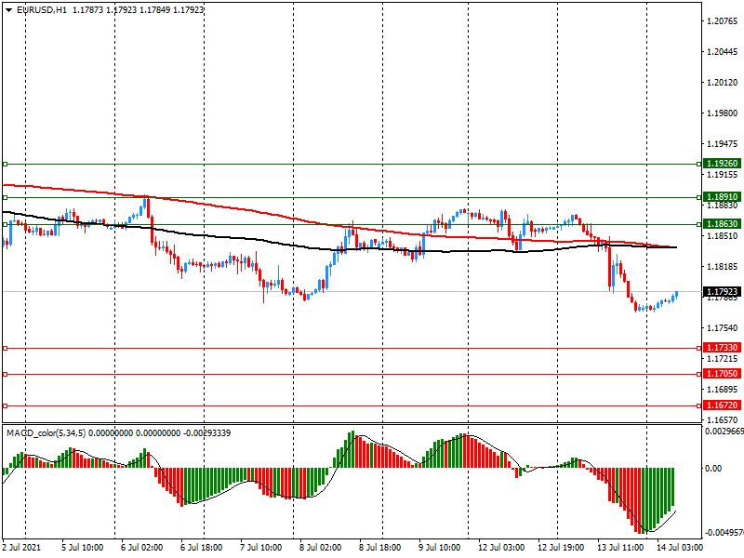Select the red 1.17050 price level tag
This screenshot has width=744, height=558.
722,374
